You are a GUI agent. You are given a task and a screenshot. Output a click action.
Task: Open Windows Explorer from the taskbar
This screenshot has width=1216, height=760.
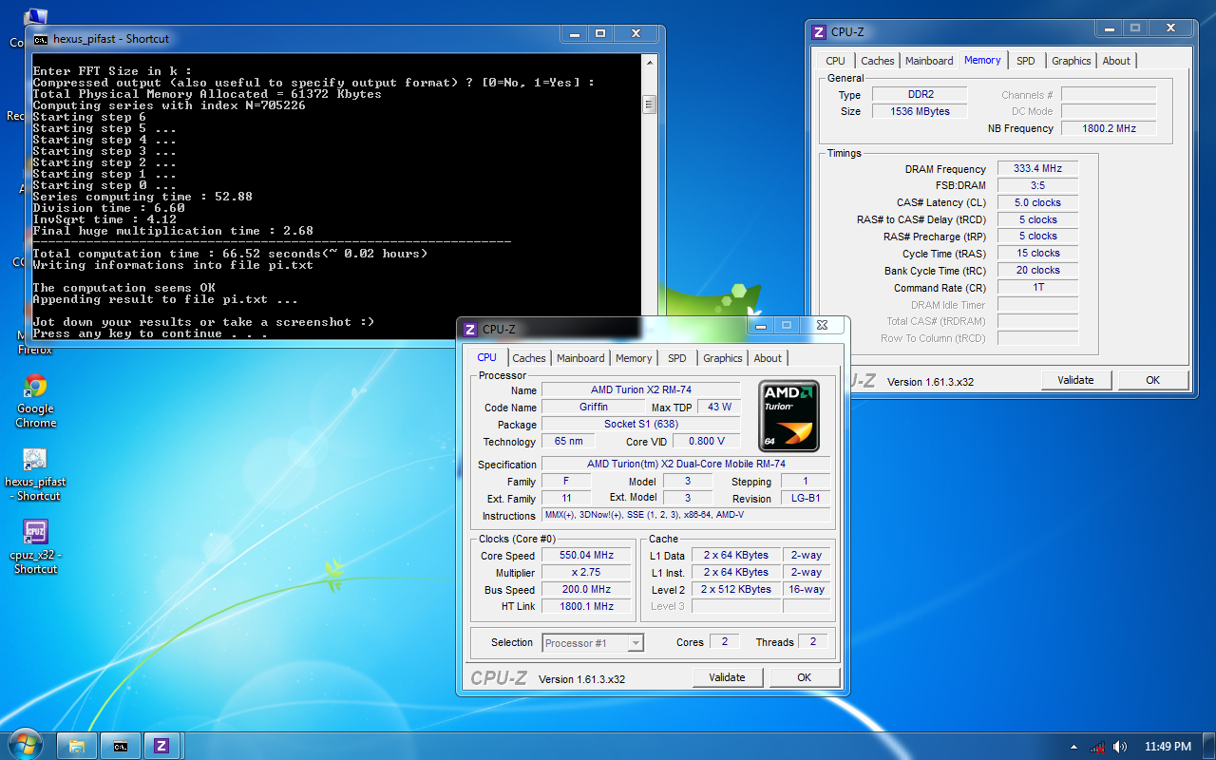click(x=77, y=746)
